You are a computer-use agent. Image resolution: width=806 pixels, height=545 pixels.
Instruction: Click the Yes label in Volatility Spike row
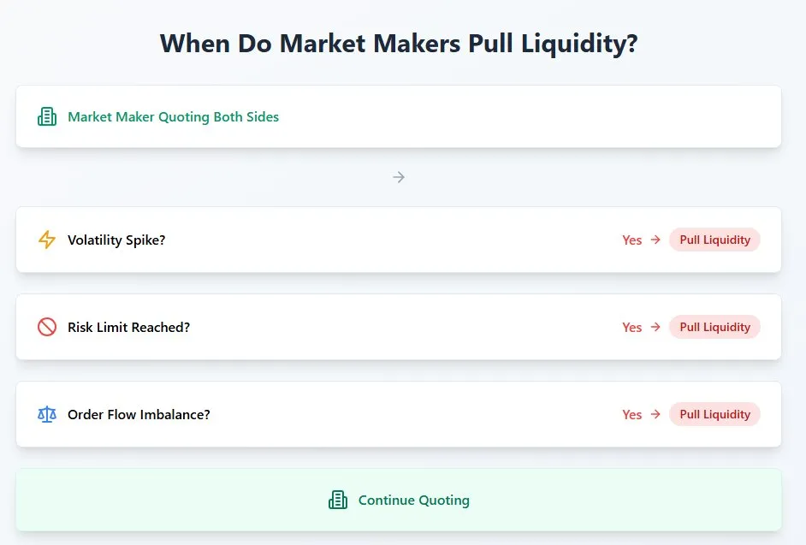coord(631,240)
